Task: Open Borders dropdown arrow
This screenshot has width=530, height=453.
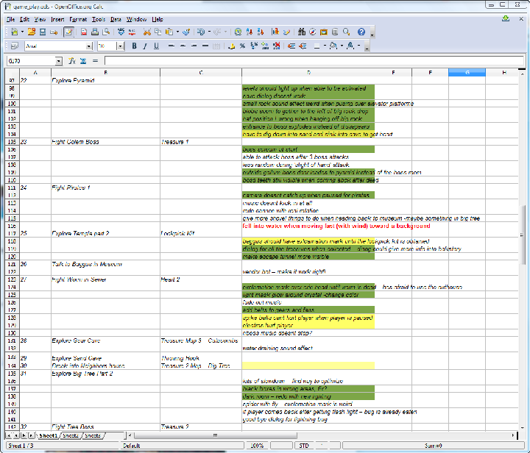Action: 325,46
